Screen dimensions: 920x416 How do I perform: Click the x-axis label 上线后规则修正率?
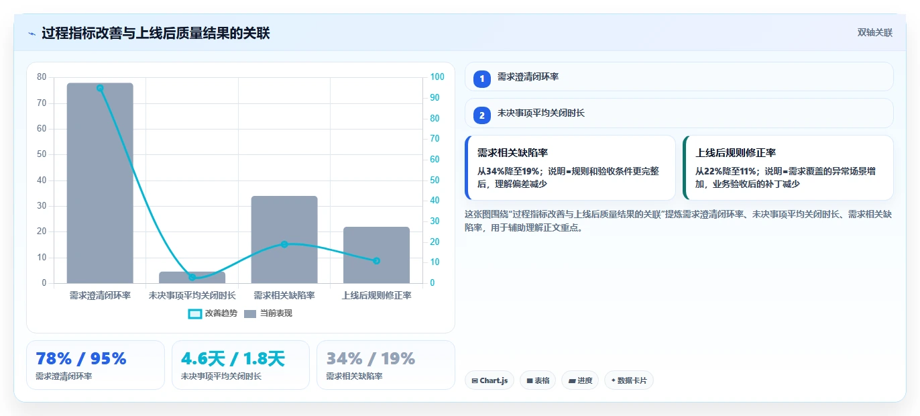tap(376, 295)
